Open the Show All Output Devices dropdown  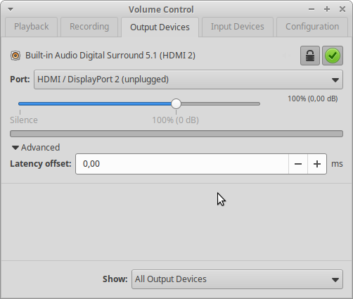click(x=237, y=279)
